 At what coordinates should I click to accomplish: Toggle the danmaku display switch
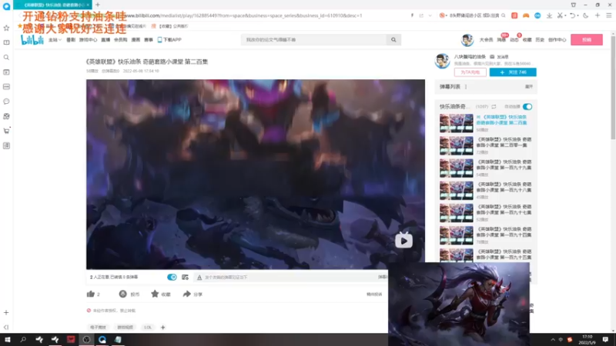click(172, 277)
